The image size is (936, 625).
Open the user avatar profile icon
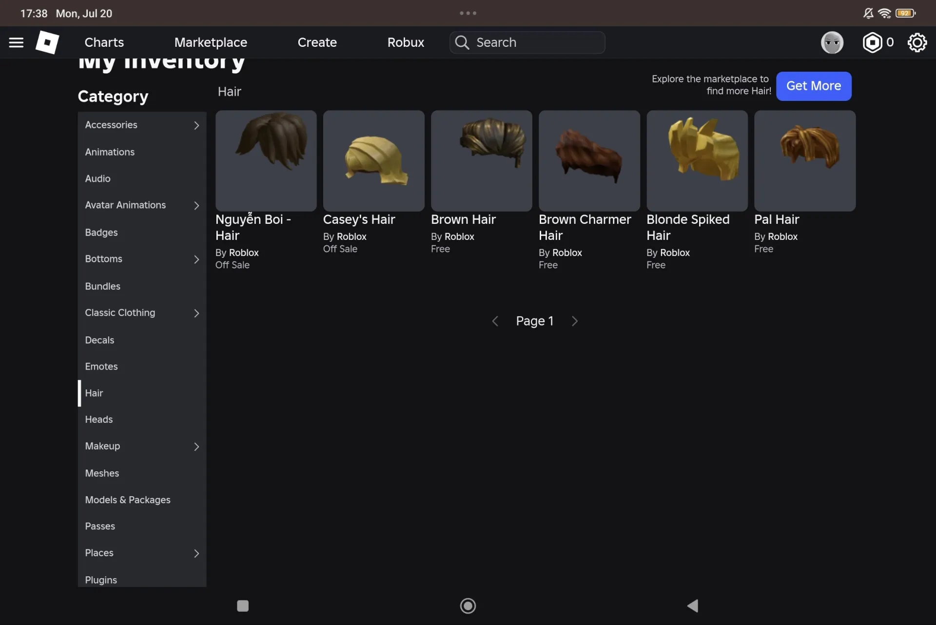[832, 42]
